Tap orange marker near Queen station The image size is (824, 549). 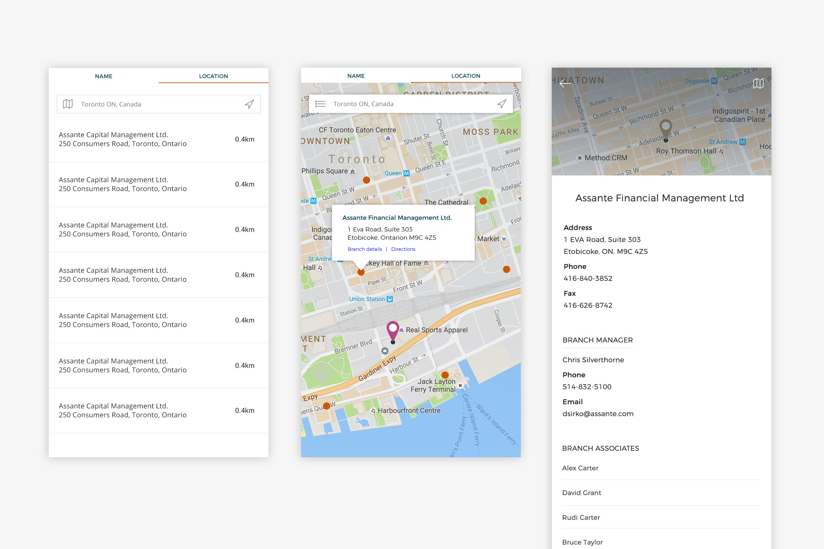pos(366,180)
